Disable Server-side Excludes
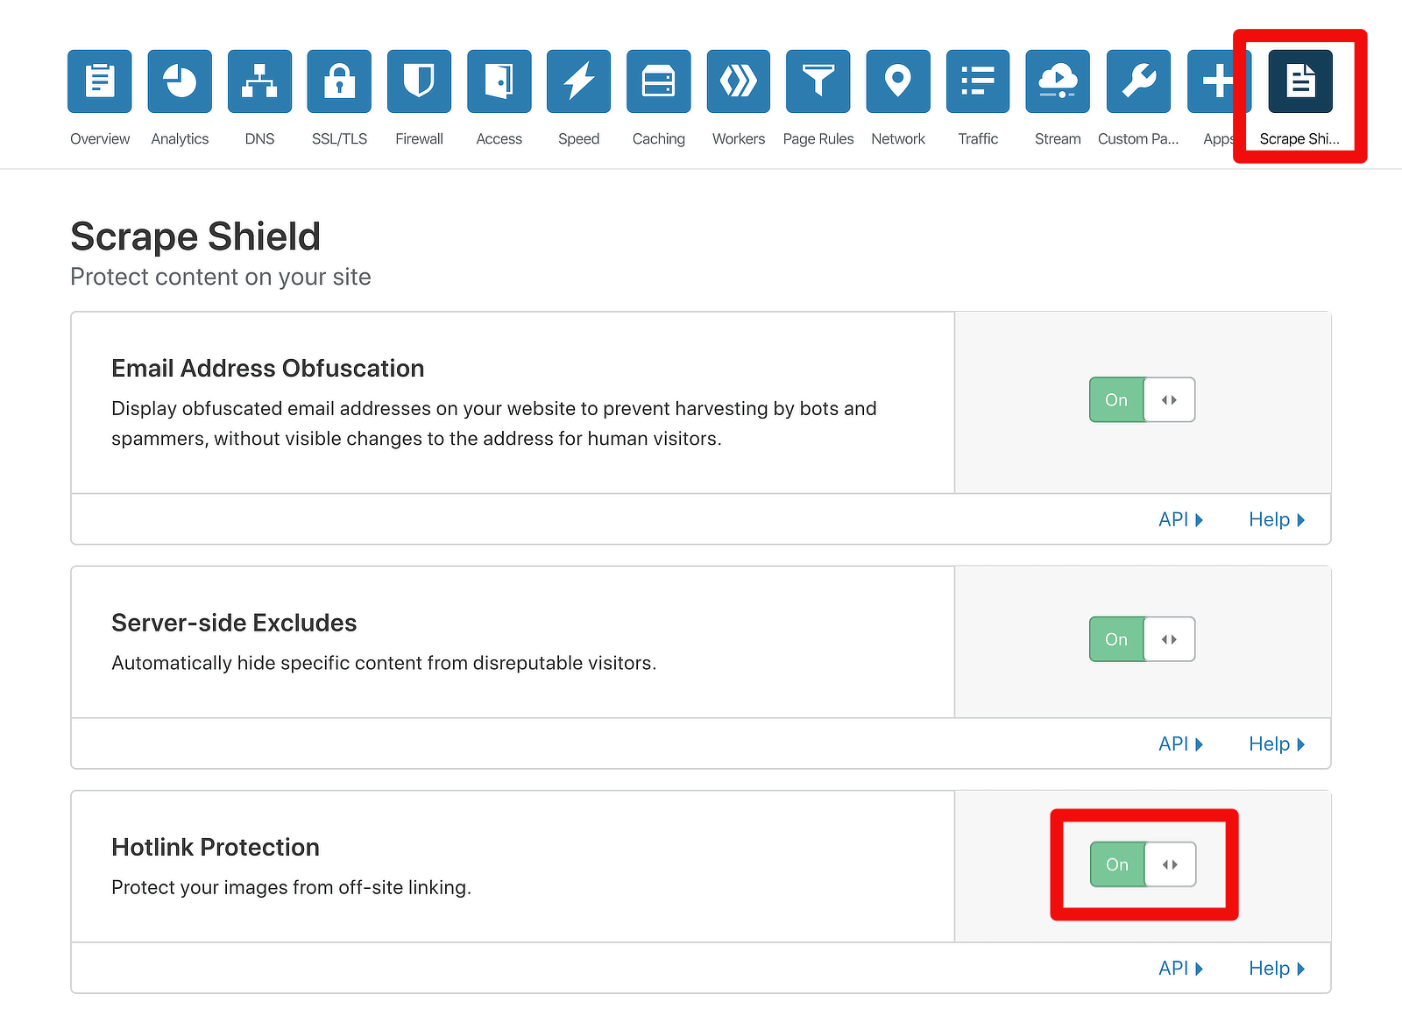1402x1022 pixels. click(x=1142, y=638)
